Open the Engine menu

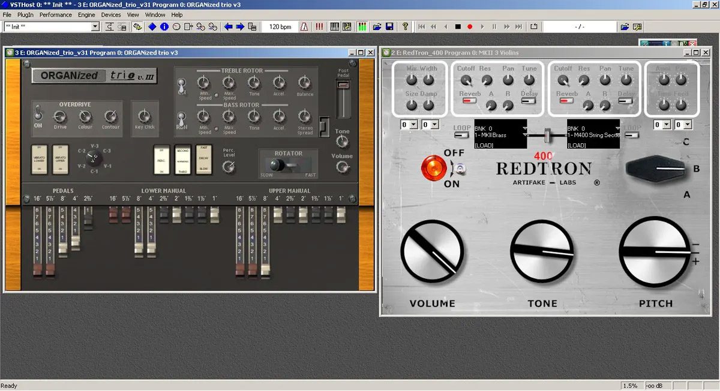(x=86, y=14)
